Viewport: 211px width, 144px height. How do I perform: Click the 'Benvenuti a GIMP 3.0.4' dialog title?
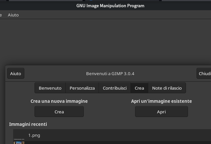pyautogui.click(x=110, y=73)
